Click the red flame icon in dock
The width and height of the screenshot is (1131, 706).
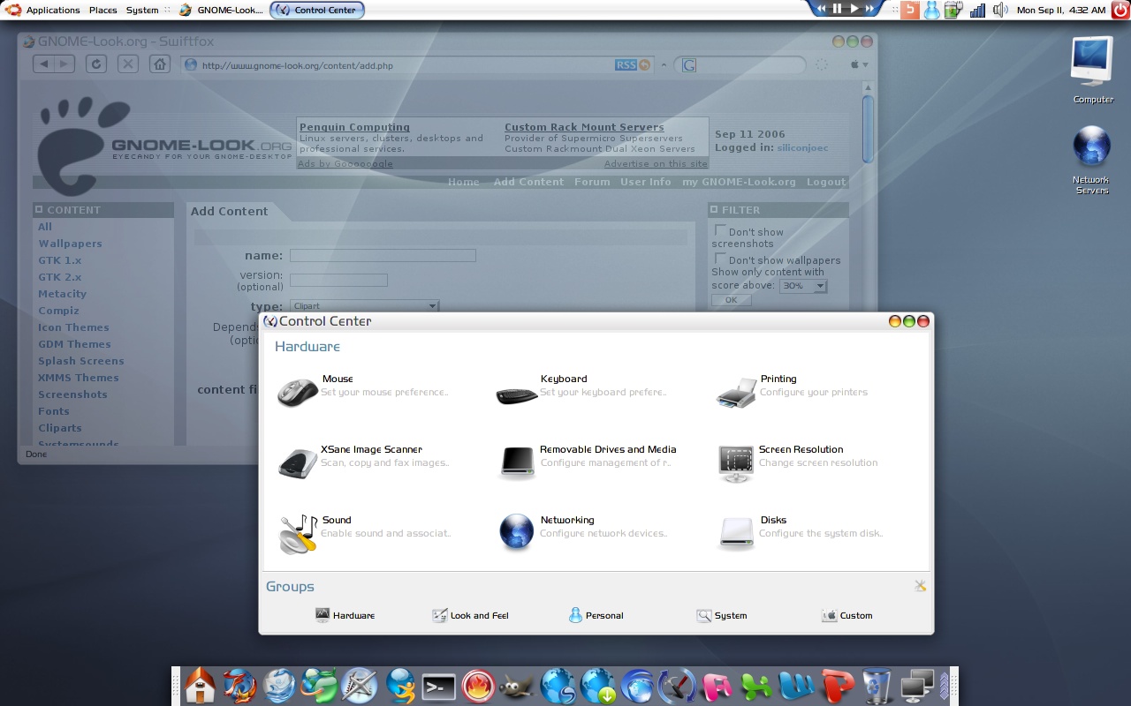[x=478, y=687]
